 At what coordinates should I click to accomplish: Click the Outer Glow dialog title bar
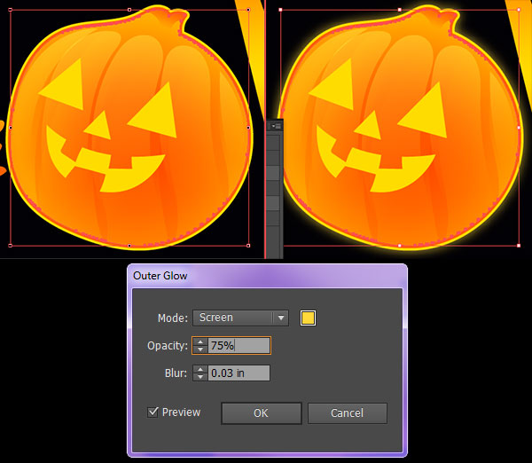(x=266, y=276)
